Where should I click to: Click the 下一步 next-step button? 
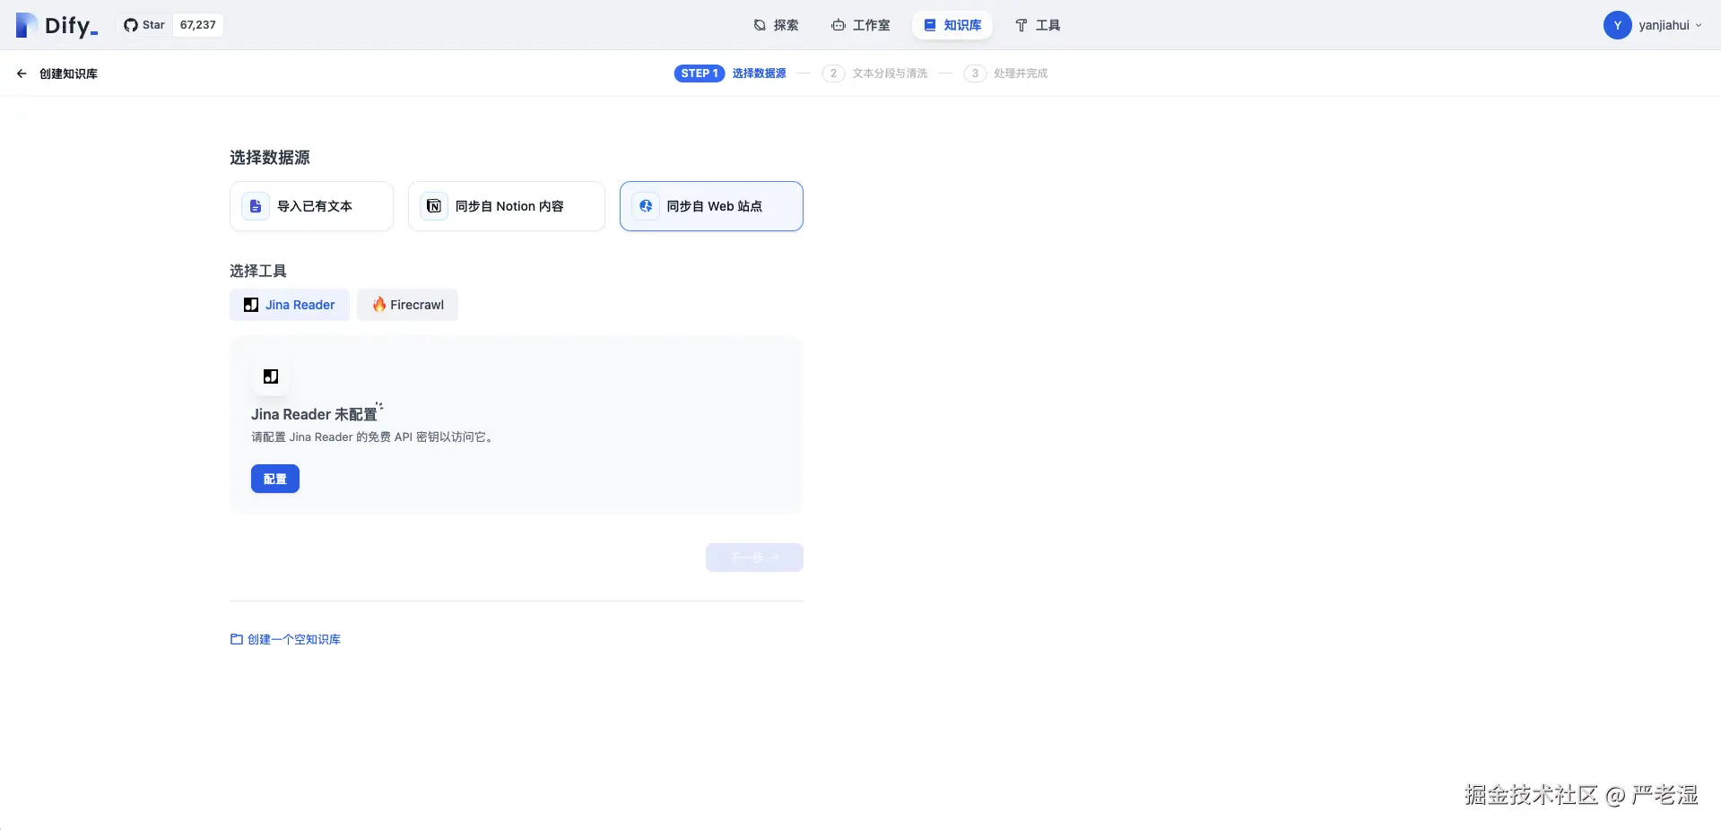[x=754, y=558]
